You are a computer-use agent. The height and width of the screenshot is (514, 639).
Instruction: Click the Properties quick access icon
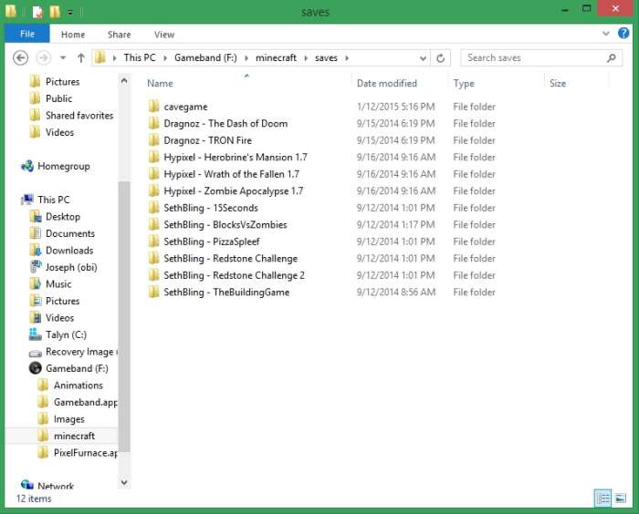click(x=37, y=12)
